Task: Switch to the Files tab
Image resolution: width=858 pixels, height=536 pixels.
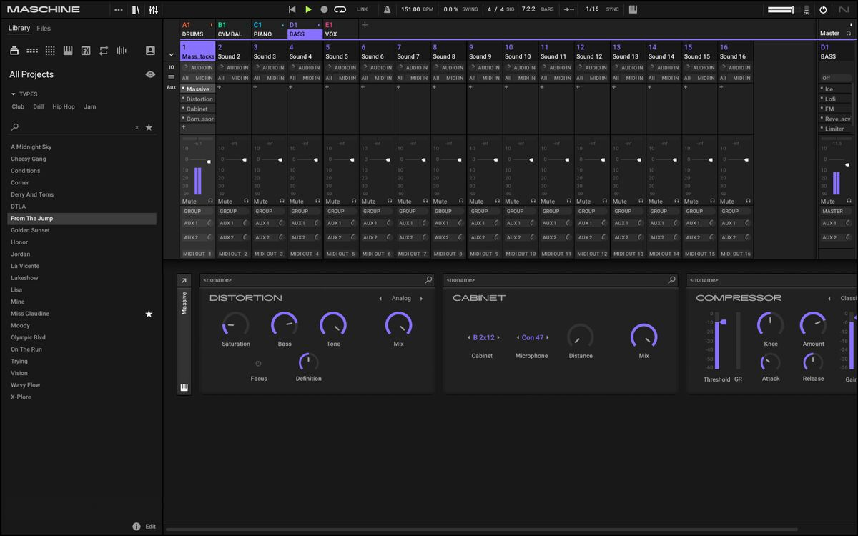Action: coord(44,29)
